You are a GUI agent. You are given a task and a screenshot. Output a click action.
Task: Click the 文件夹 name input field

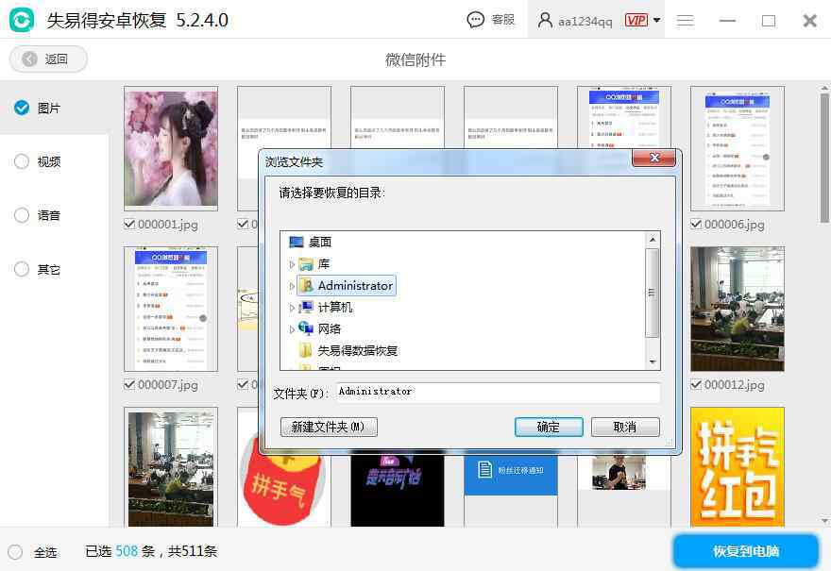[x=499, y=393]
